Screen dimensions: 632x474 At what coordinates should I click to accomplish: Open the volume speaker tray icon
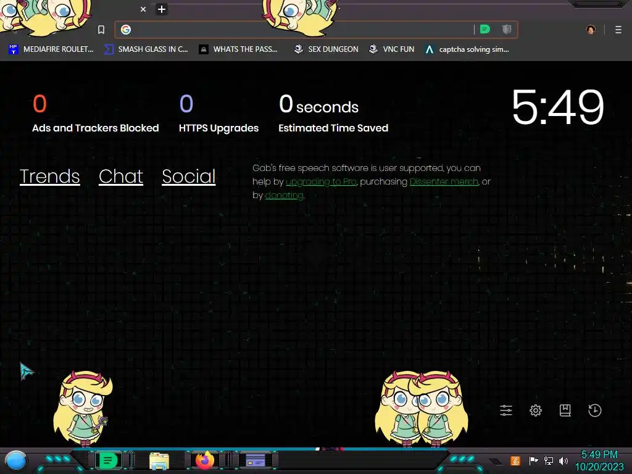tap(563, 460)
